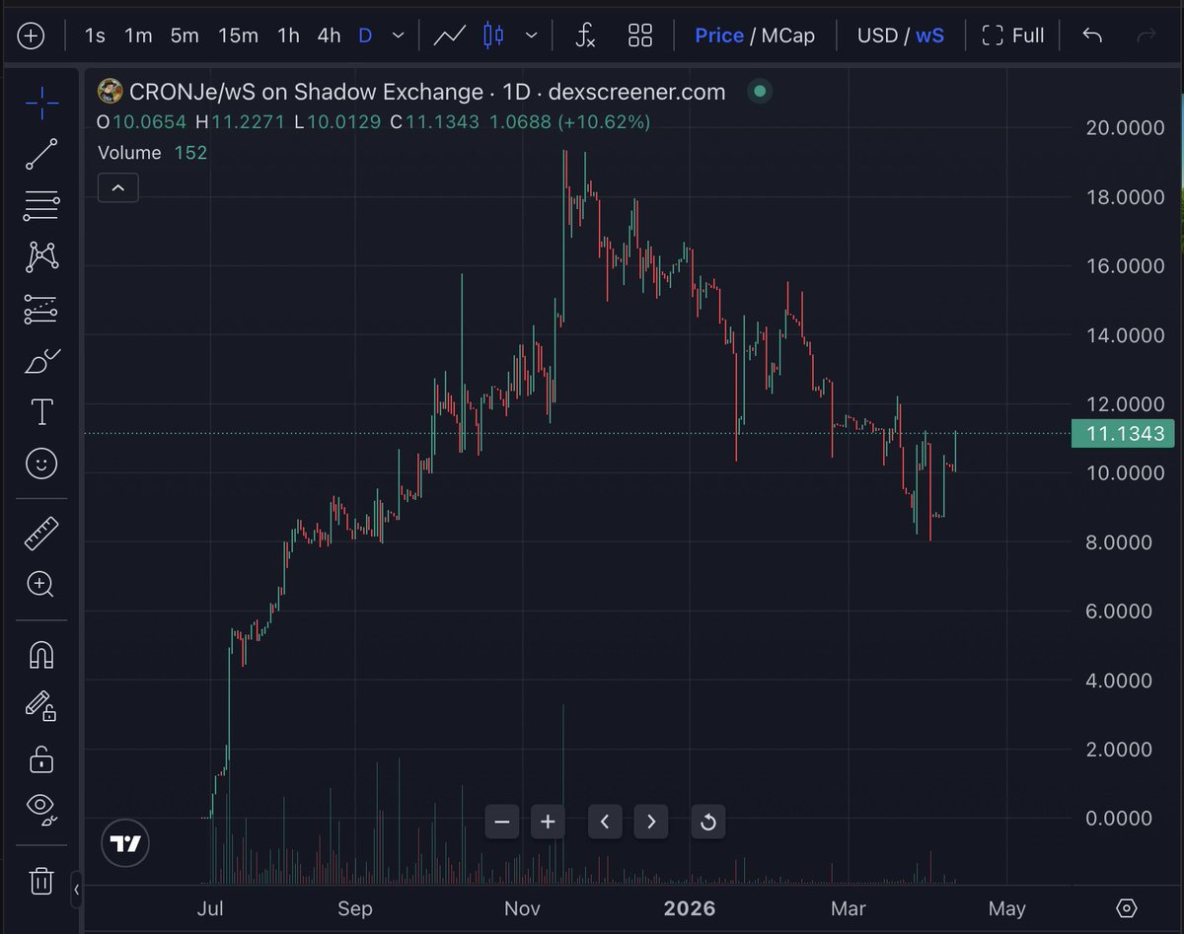Open chart settings gear icon

pyautogui.click(x=1128, y=908)
